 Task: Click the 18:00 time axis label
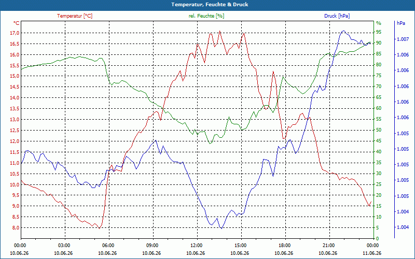click(x=284, y=246)
